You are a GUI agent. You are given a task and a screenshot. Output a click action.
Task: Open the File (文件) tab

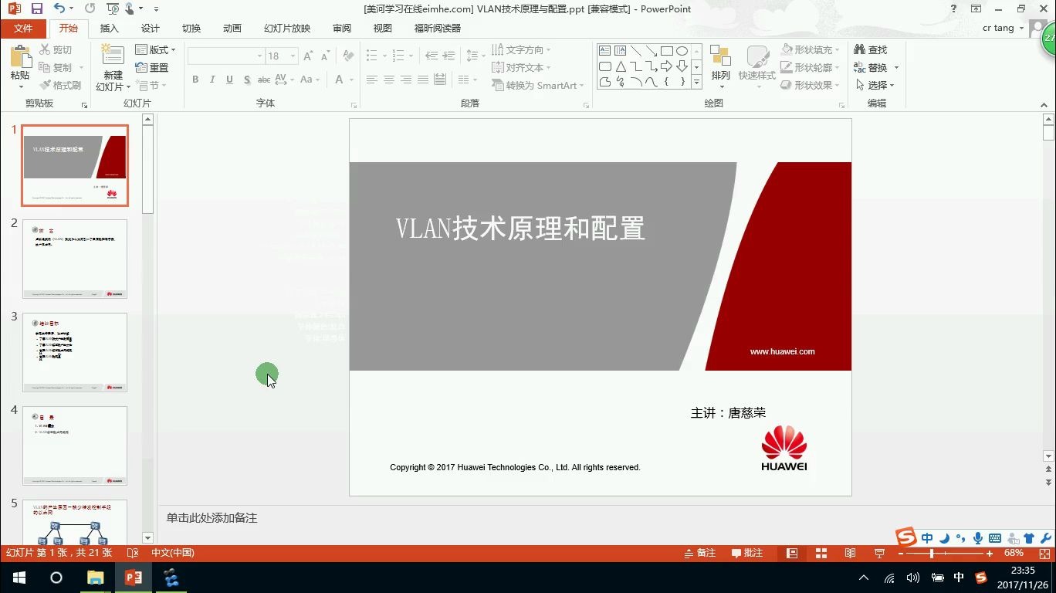pyautogui.click(x=23, y=28)
